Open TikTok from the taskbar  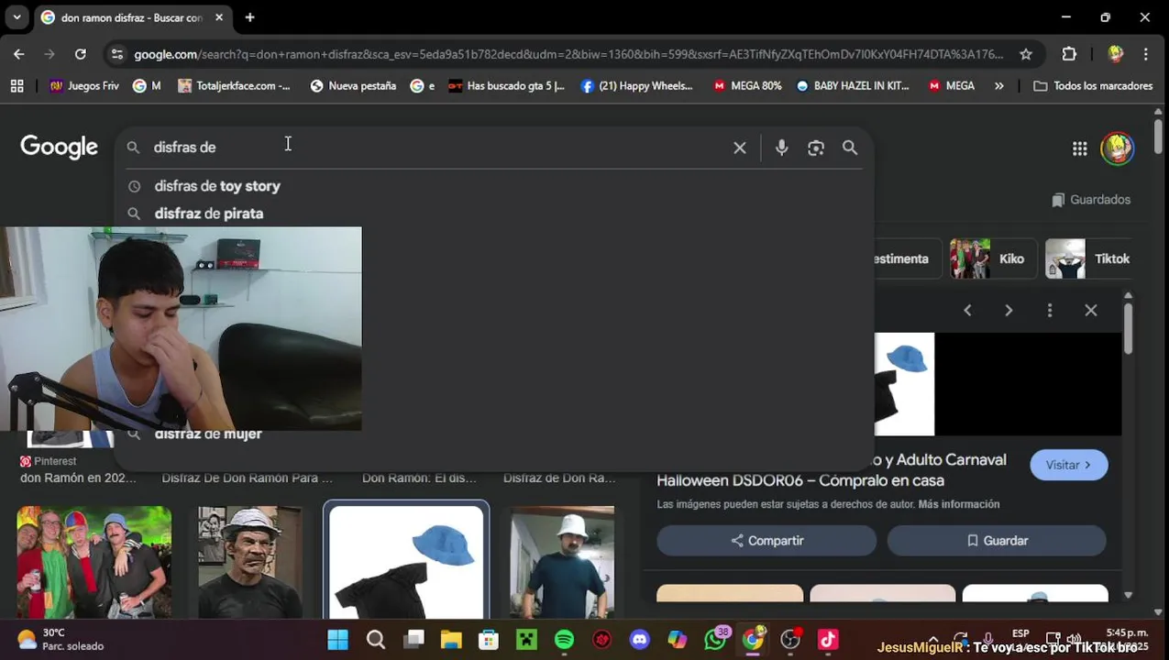tap(828, 639)
